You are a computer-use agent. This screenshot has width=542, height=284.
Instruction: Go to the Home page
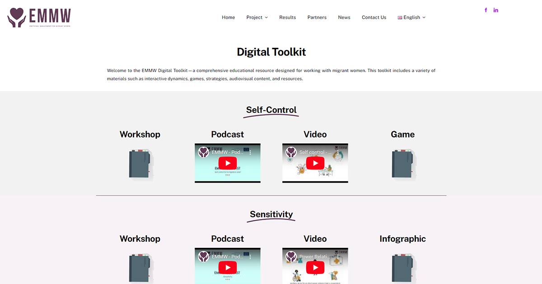click(229, 18)
